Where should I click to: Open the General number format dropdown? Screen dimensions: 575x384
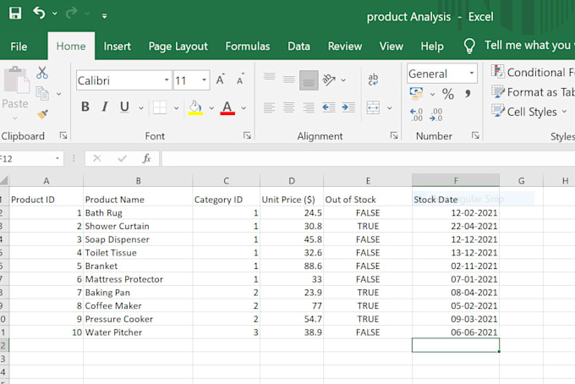[x=472, y=73]
